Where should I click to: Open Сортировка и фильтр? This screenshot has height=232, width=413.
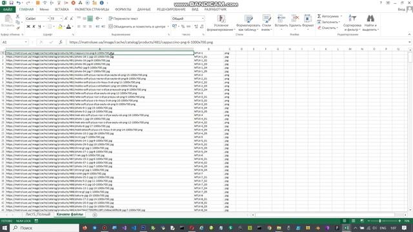click(x=352, y=23)
